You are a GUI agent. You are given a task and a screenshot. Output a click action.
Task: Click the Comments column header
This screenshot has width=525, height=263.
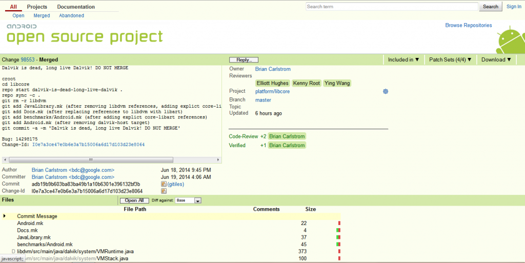(266, 209)
